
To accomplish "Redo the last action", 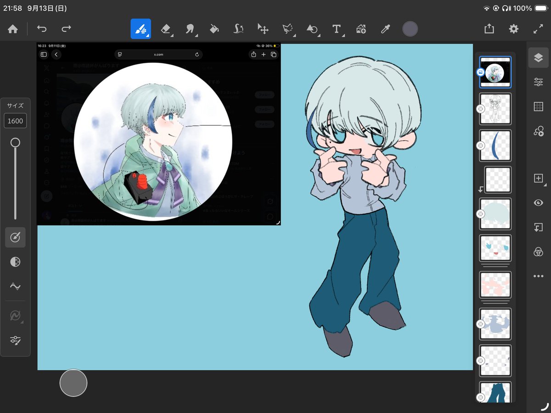I will (67, 29).
